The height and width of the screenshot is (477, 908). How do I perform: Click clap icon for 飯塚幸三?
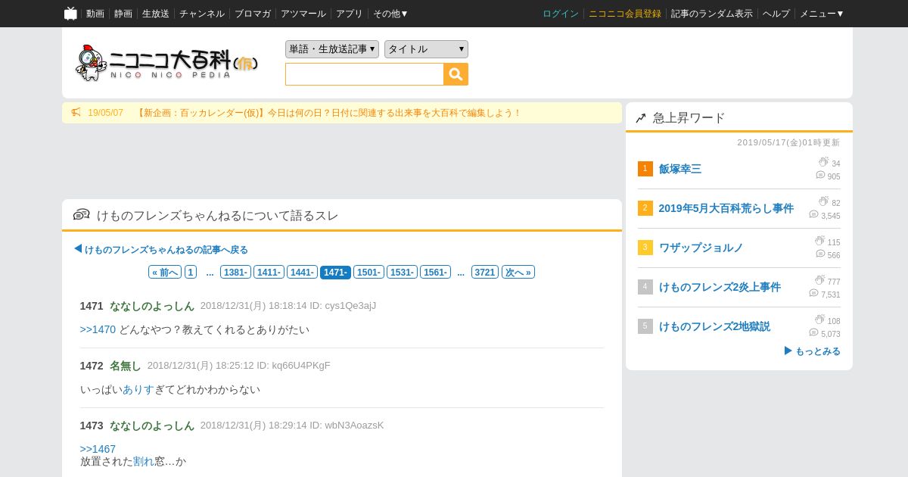(x=823, y=162)
